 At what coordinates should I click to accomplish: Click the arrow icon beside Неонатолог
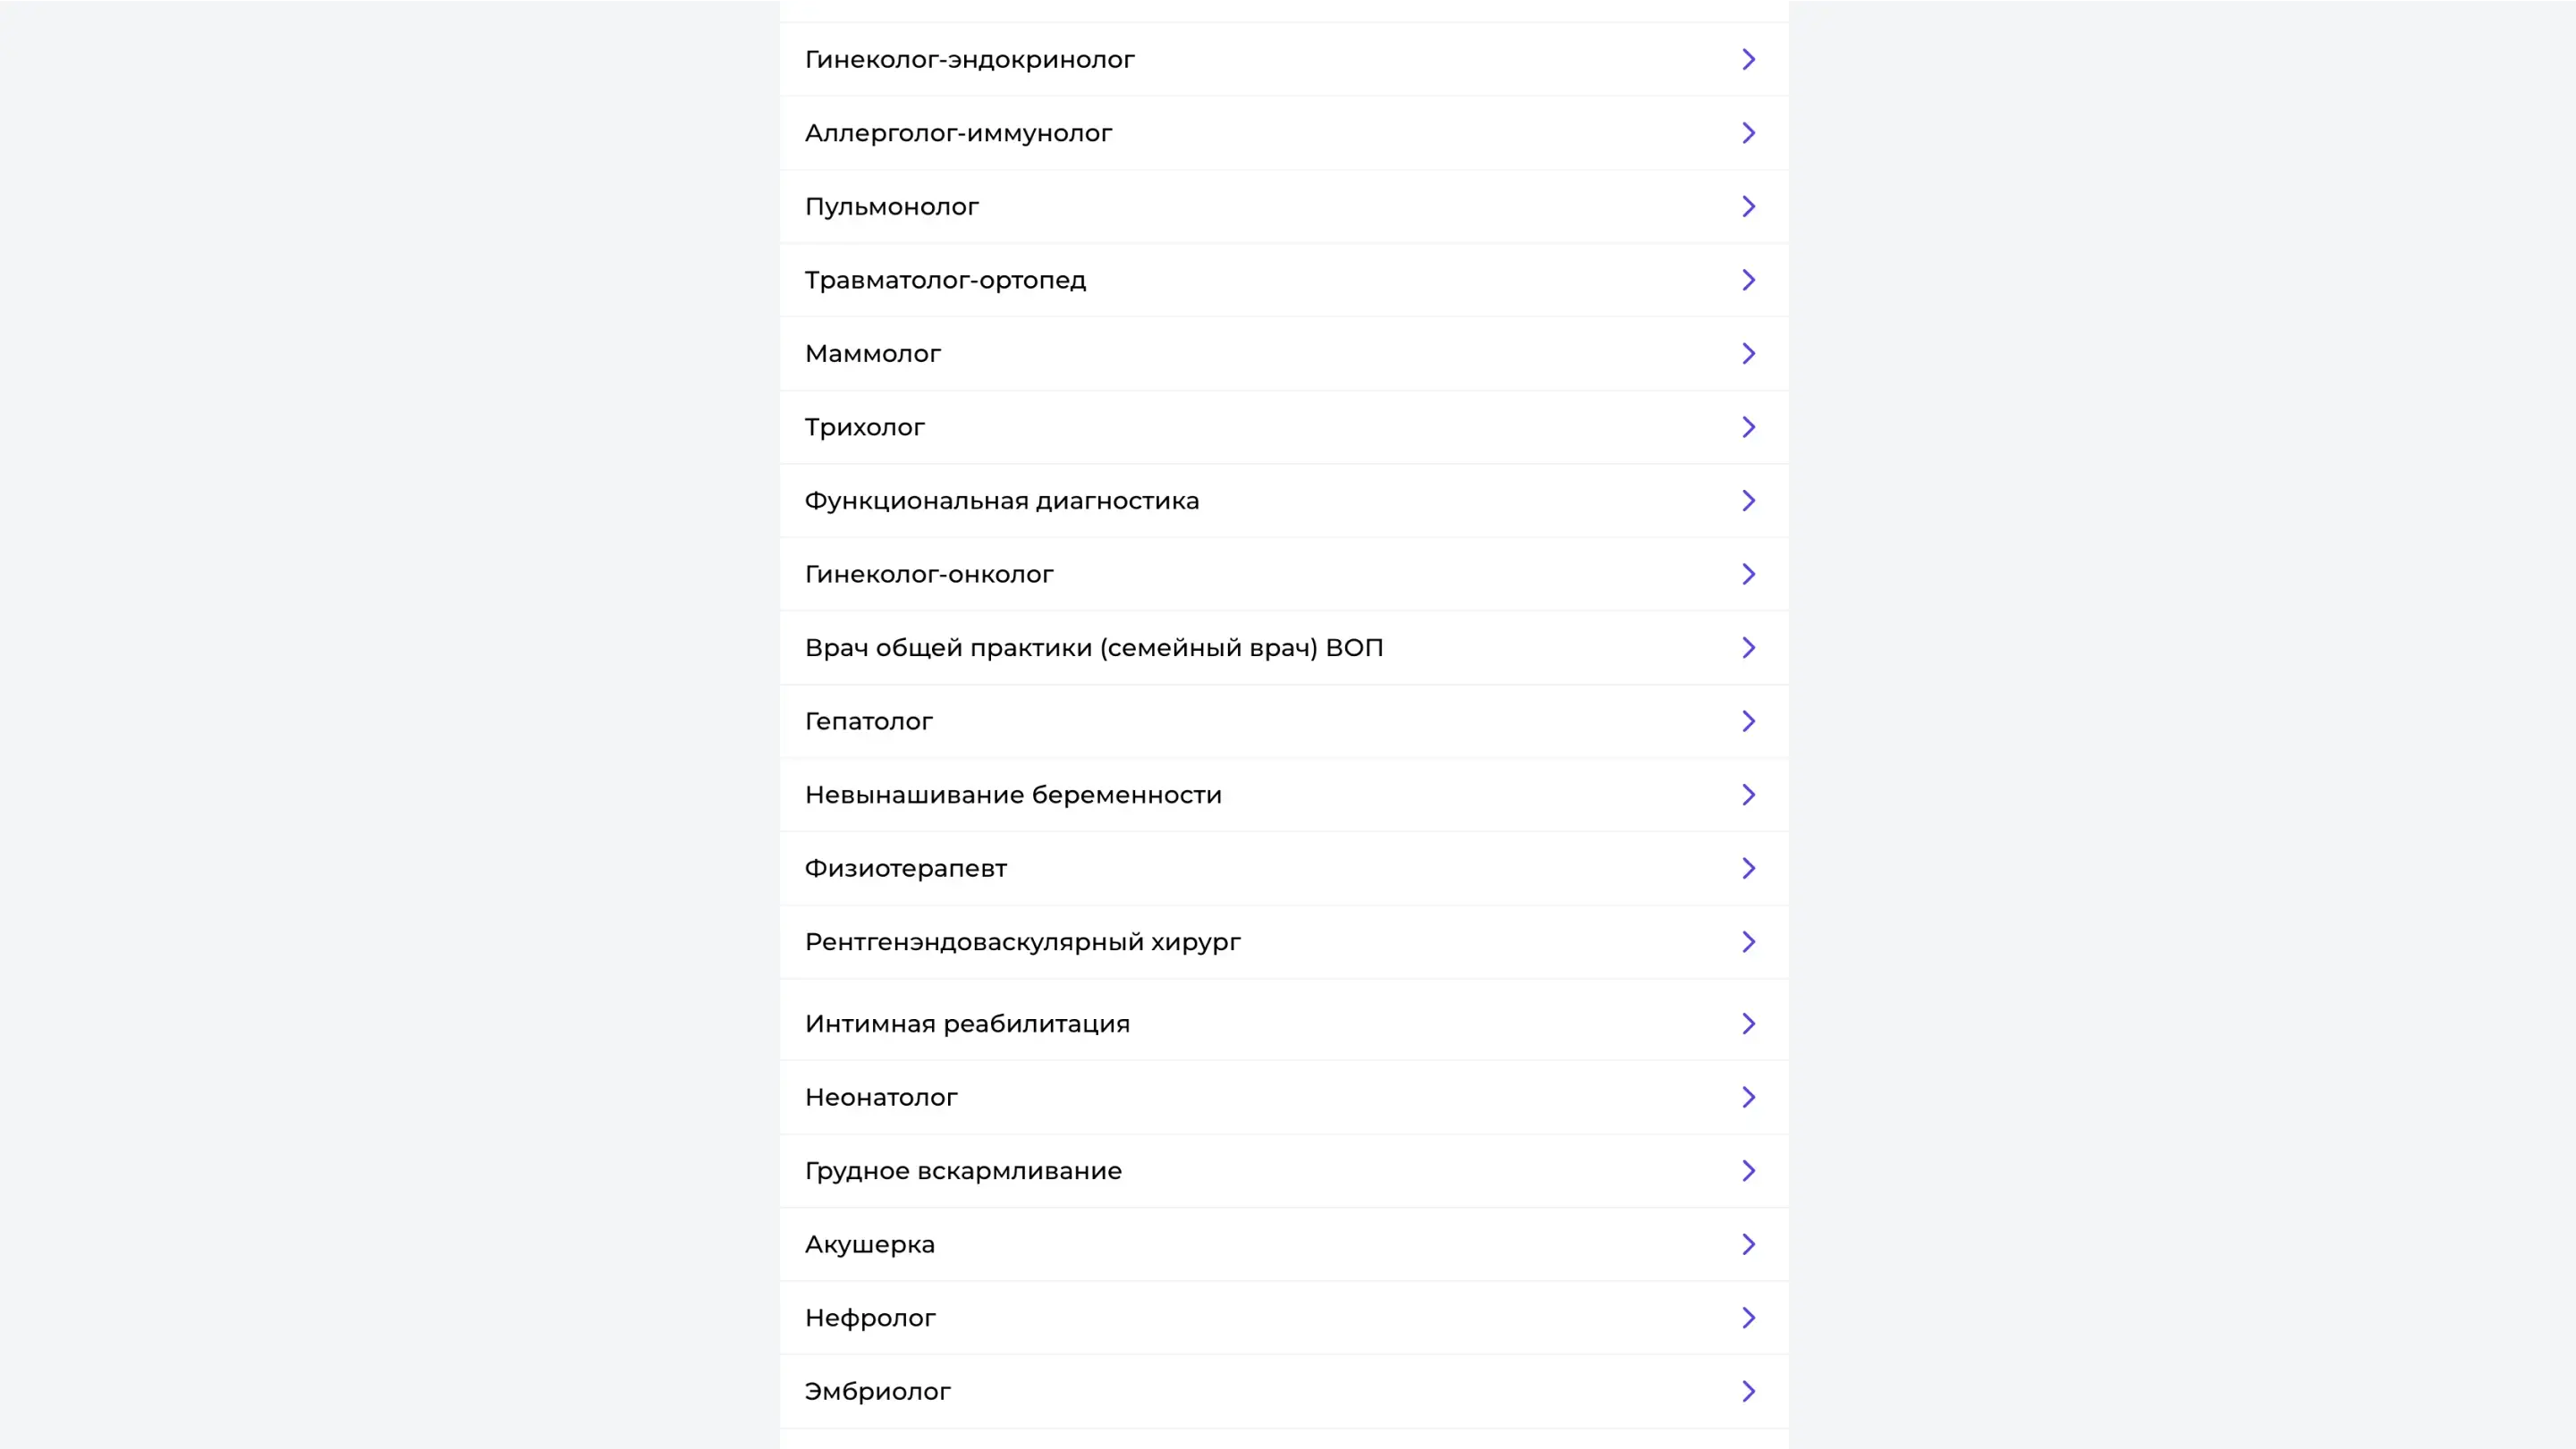[x=1748, y=1097]
